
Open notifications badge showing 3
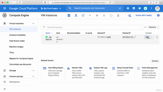[145, 8]
